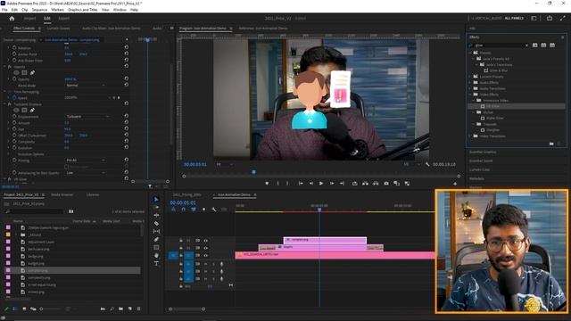Open the Essential Sound panel
This screenshot has height=321, width=571.
click(481, 160)
